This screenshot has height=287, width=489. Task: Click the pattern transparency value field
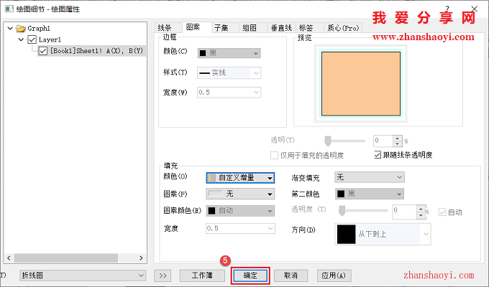tap(383, 141)
